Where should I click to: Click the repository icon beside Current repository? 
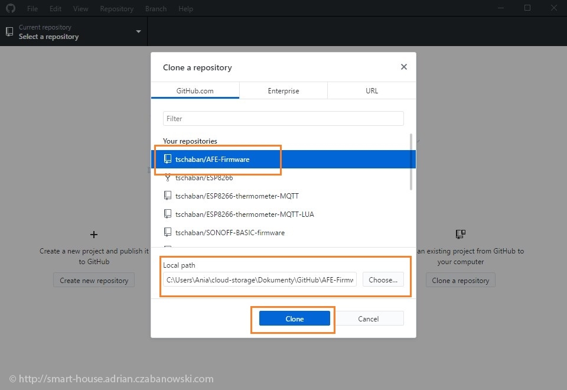(10, 31)
